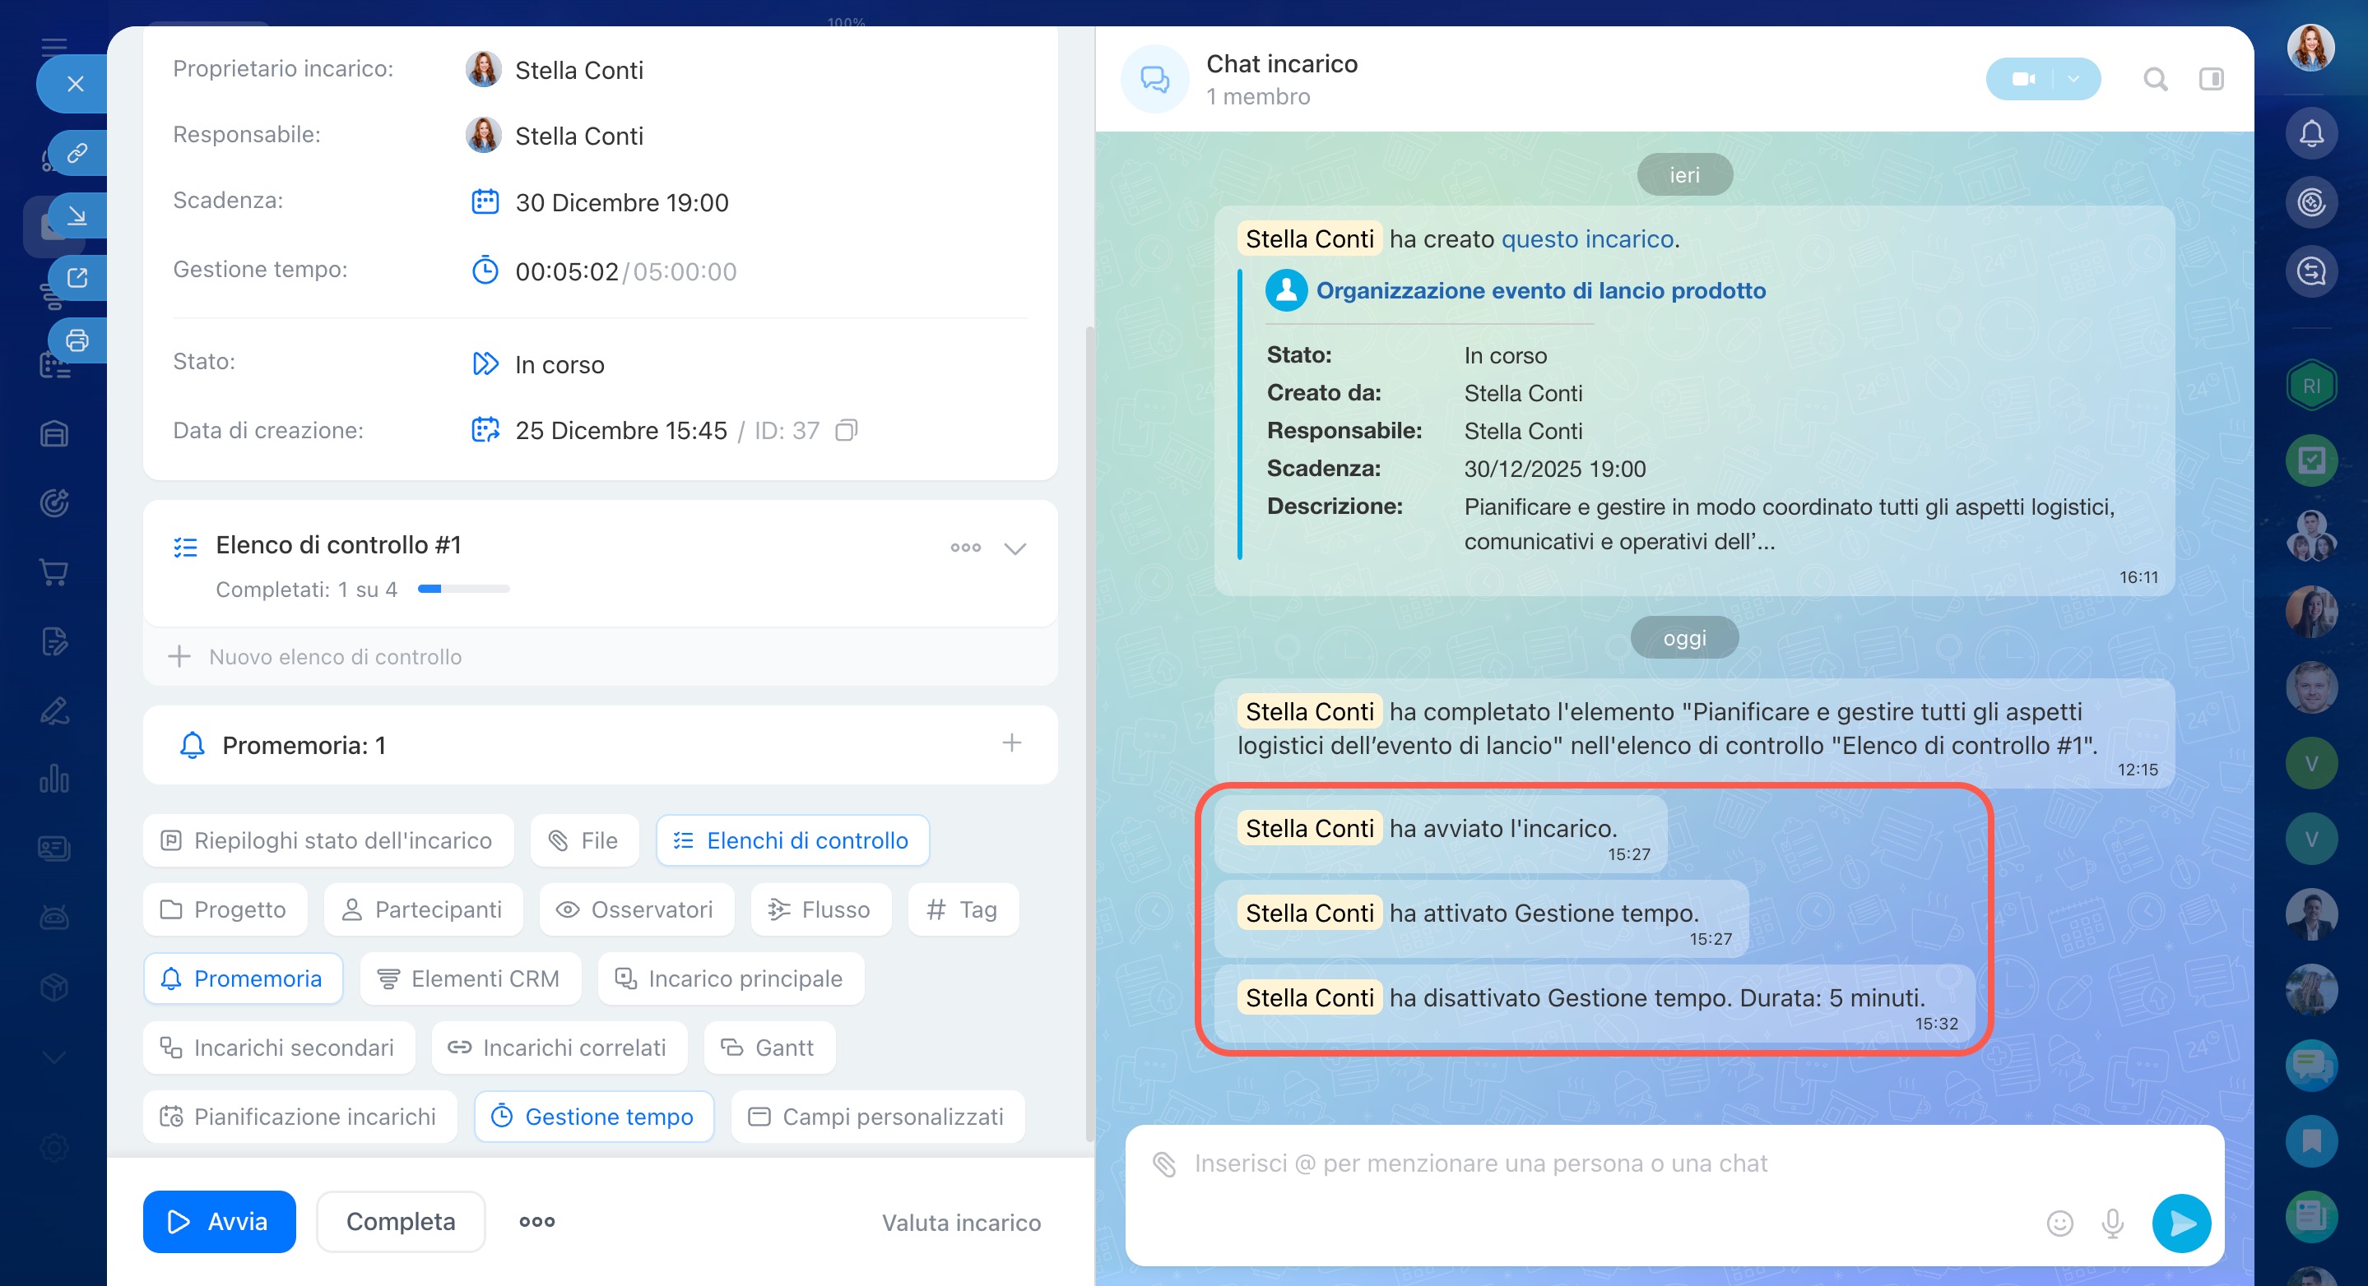
Task: Toggle the Promemoria chip
Action: (x=244, y=978)
